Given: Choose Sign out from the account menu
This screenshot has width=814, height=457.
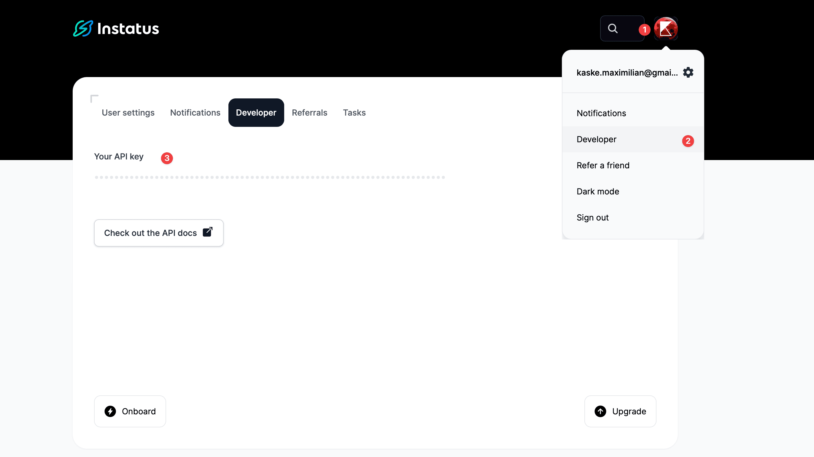Looking at the screenshot, I should [592, 217].
